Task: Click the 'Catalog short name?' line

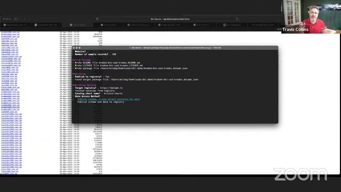Action: pyautogui.click(x=99, y=93)
